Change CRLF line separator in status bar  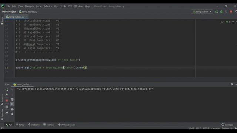(x=198, y=128)
